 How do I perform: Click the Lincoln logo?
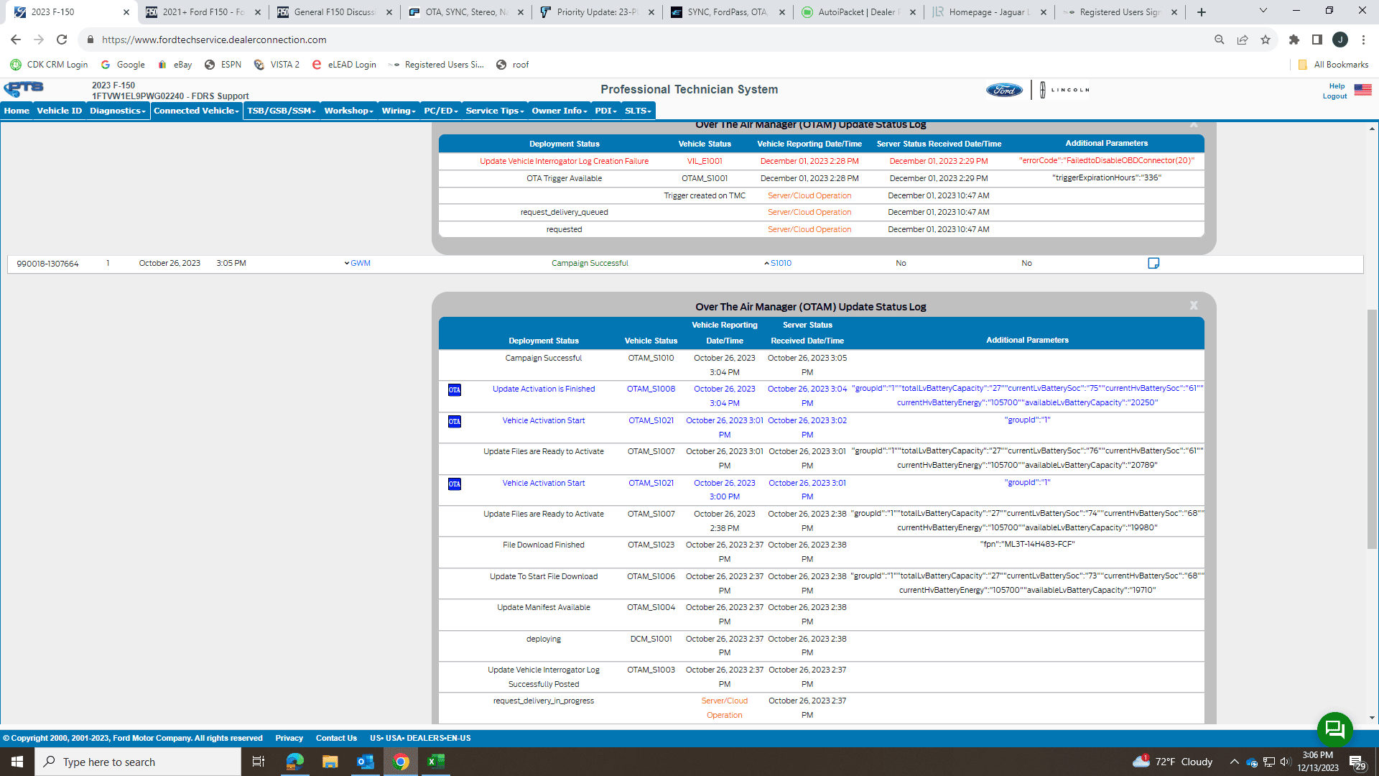[x=1064, y=90]
